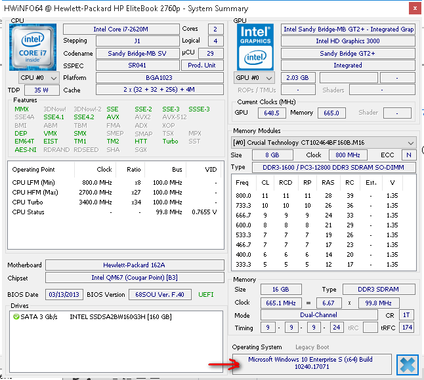Click the GPU clock 648.5 value
Image resolution: width=424 pixels, height=380 pixels.
pos(272,113)
